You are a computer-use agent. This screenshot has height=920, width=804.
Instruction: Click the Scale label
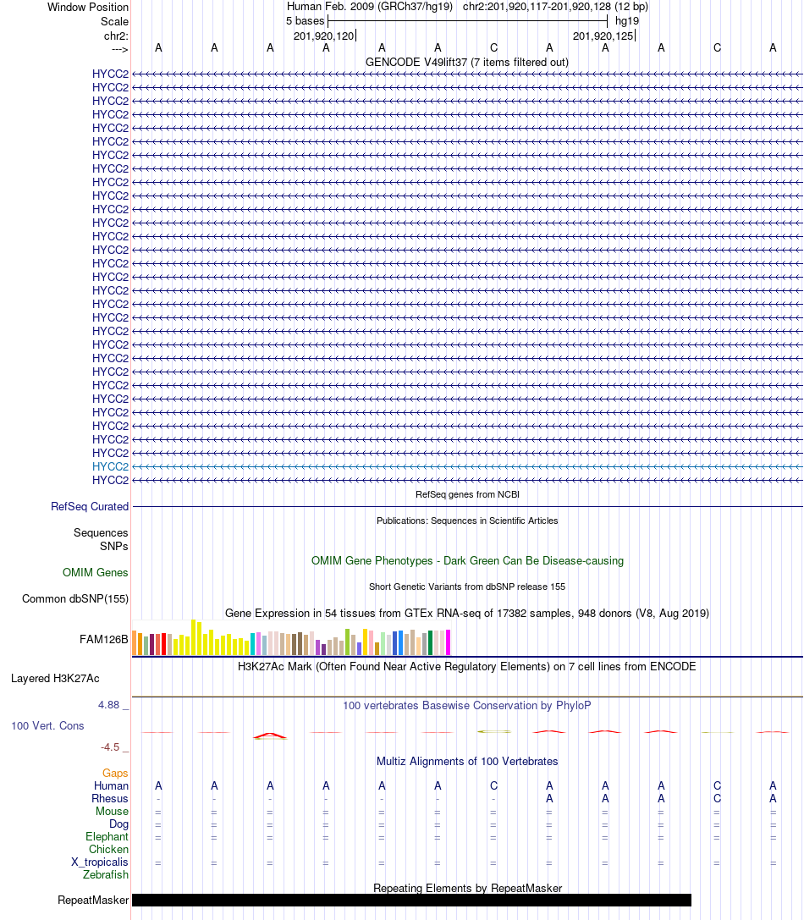(x=114, y=22)
